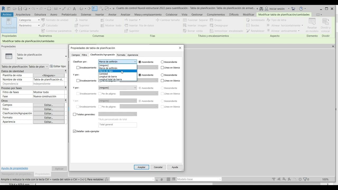Click Cancelar button
This screenshot has width=338, height=190.
point(158,167)
